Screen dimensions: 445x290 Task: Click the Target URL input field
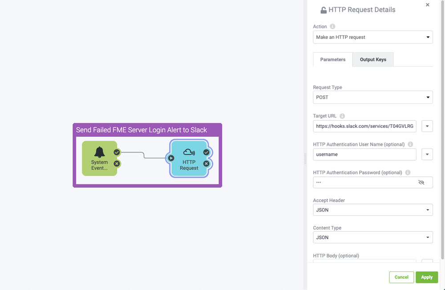coord(365,126)
